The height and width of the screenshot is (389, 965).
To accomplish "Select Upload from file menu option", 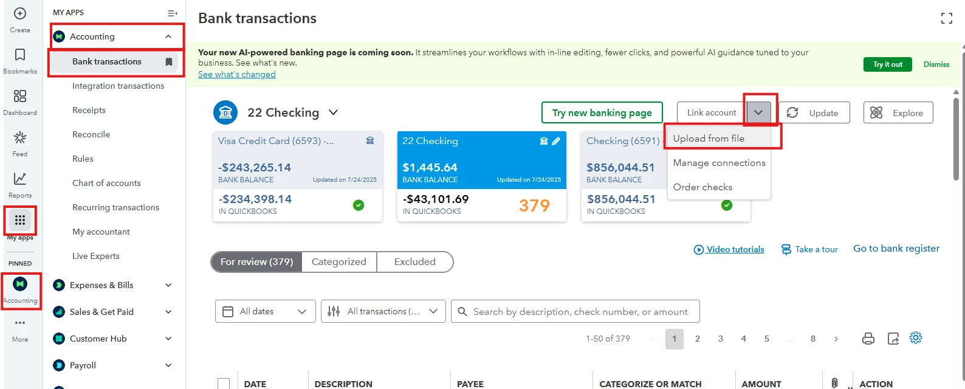I will pos(718,139).
